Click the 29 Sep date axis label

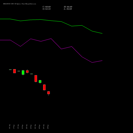click(48, 126)
